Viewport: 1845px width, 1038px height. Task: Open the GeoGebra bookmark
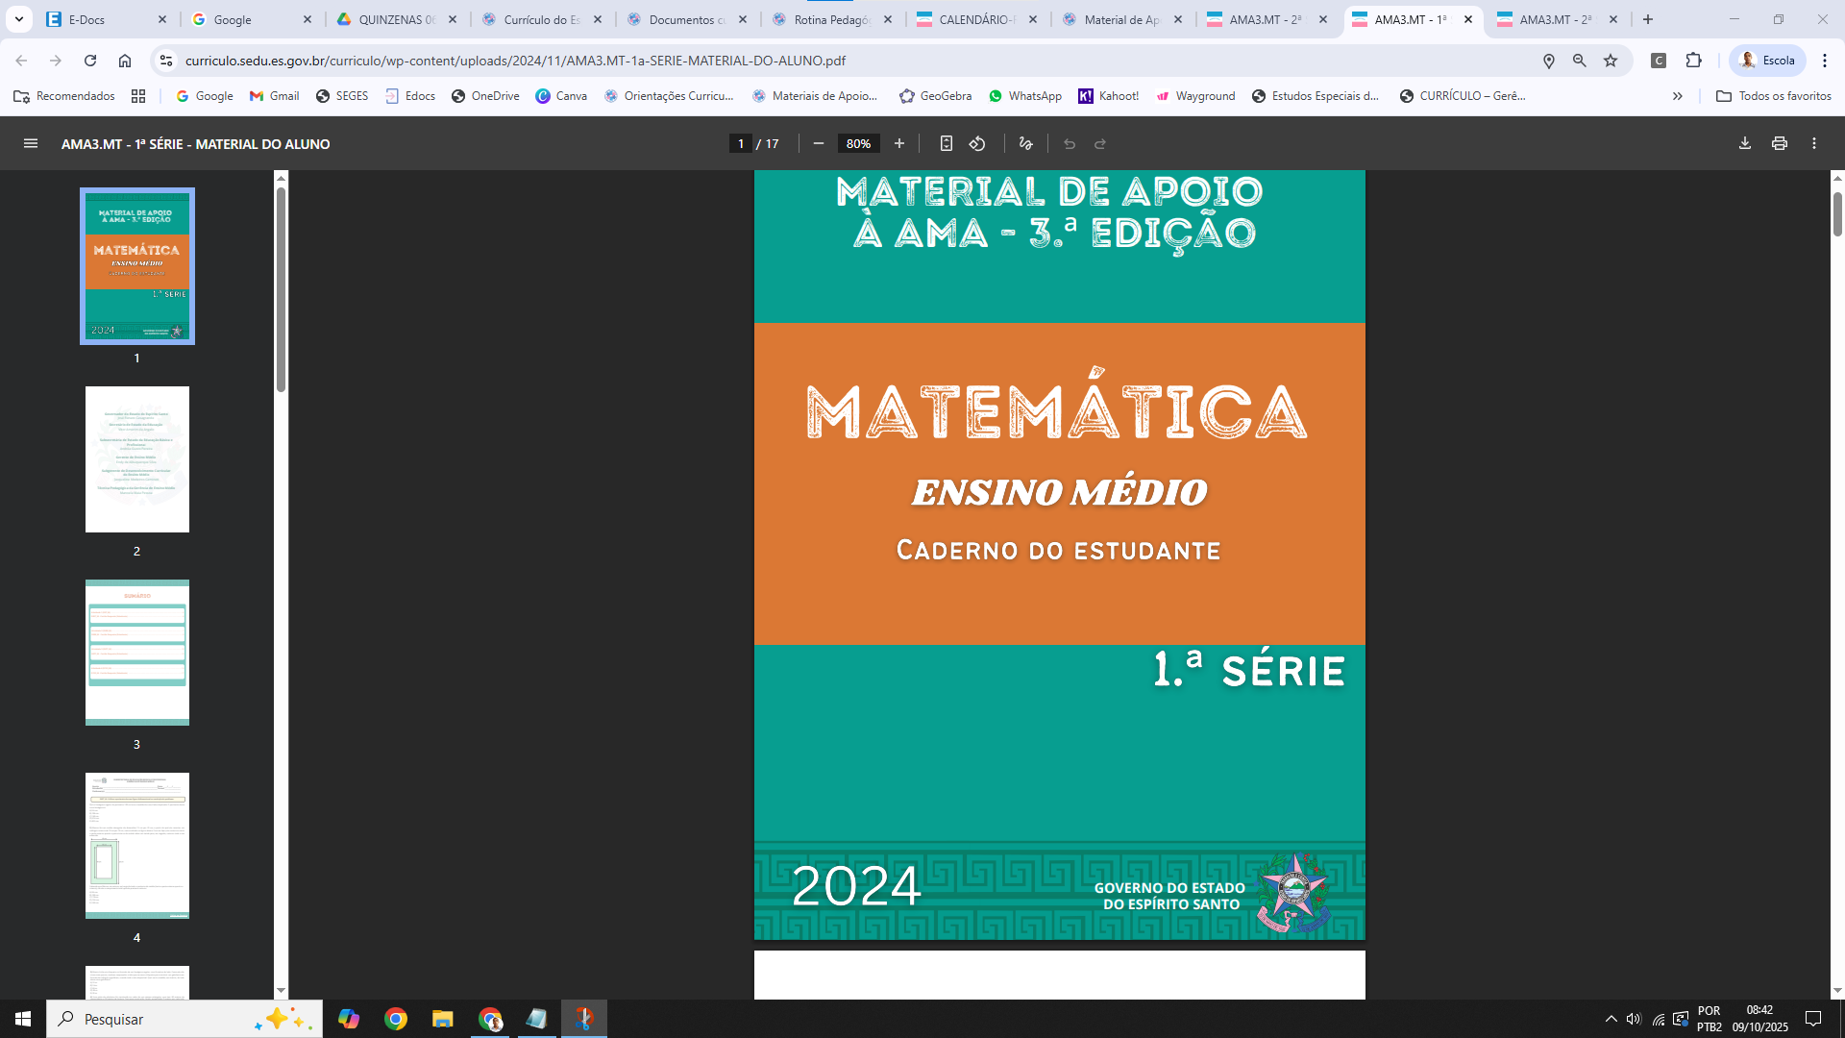[x=935, y=96]
